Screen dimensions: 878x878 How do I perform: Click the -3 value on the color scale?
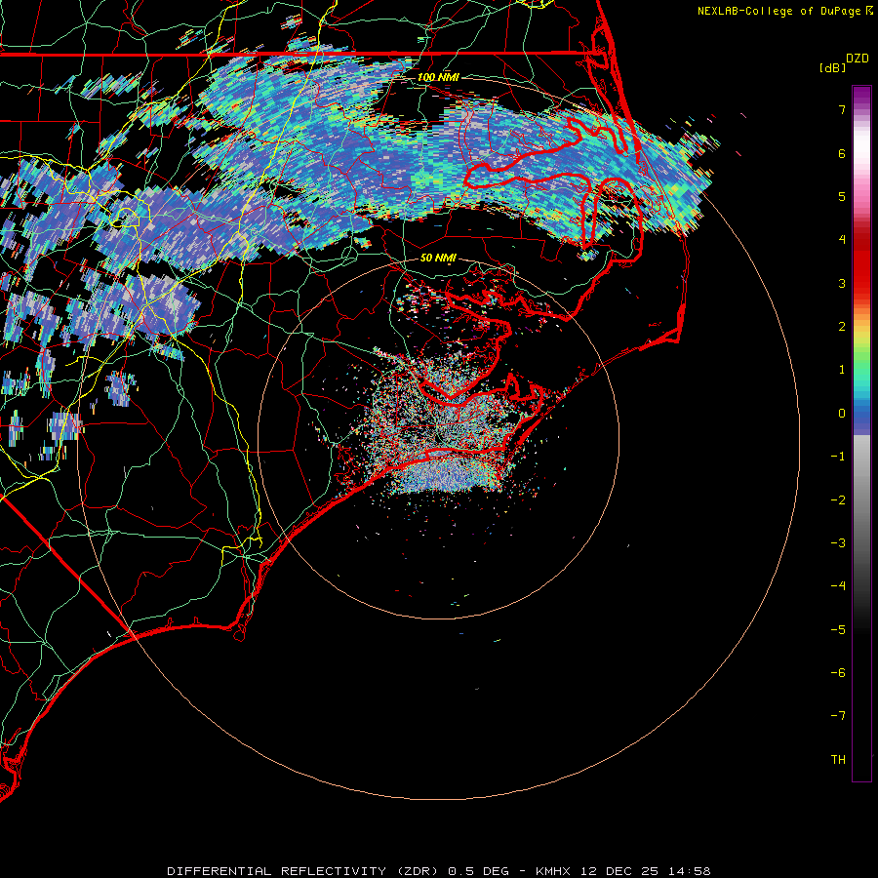[838, 543]
